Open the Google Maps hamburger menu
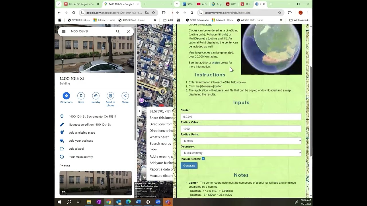Viewport: 367px width, 206px height. pos(64,31)
